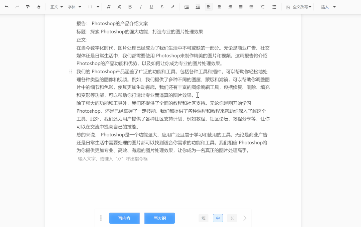361x227 pixels.
Task: Open the 插入 insert menu
Action: tap(328, 7)
